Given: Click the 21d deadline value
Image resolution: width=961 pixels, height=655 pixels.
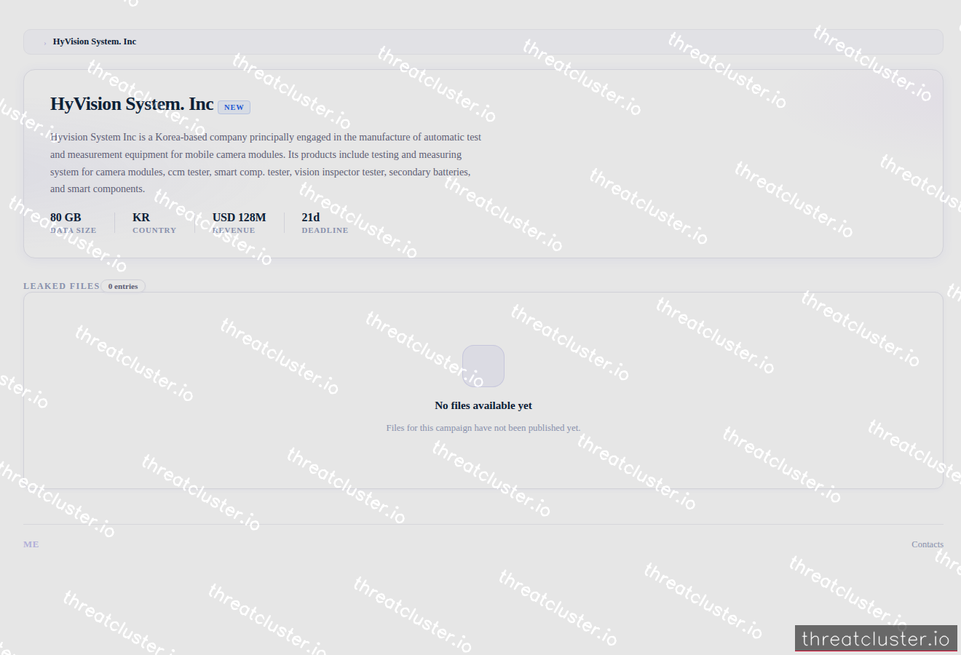Looking at the screenshot, I should pos(311,217).
